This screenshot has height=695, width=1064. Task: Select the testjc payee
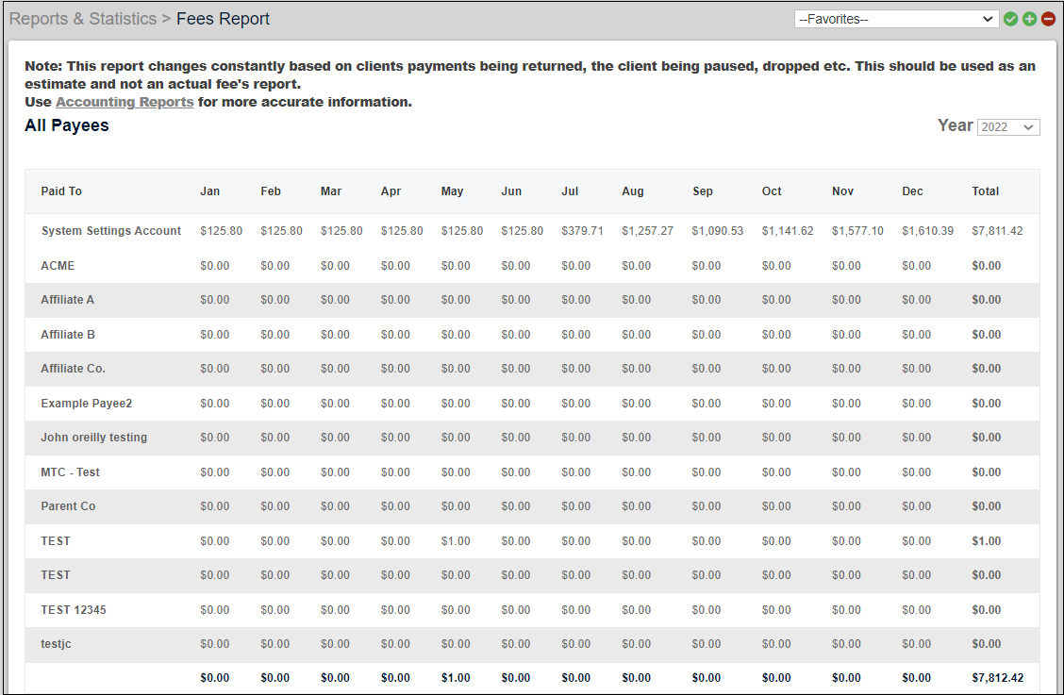coord(56,643)
